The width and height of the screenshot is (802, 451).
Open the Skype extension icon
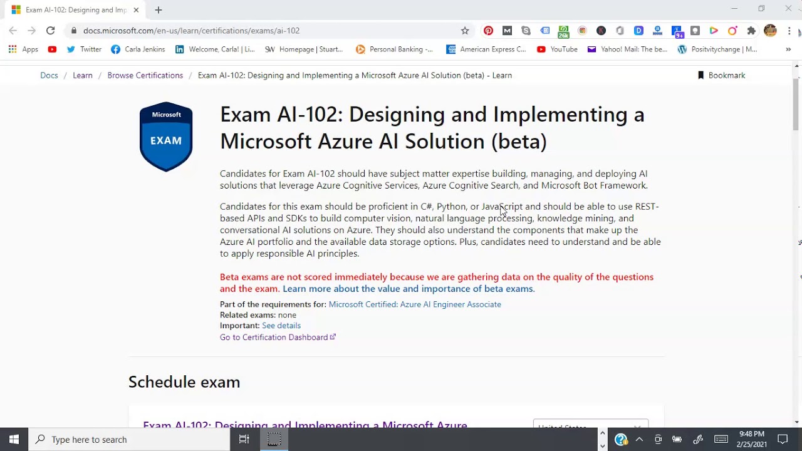526,30
